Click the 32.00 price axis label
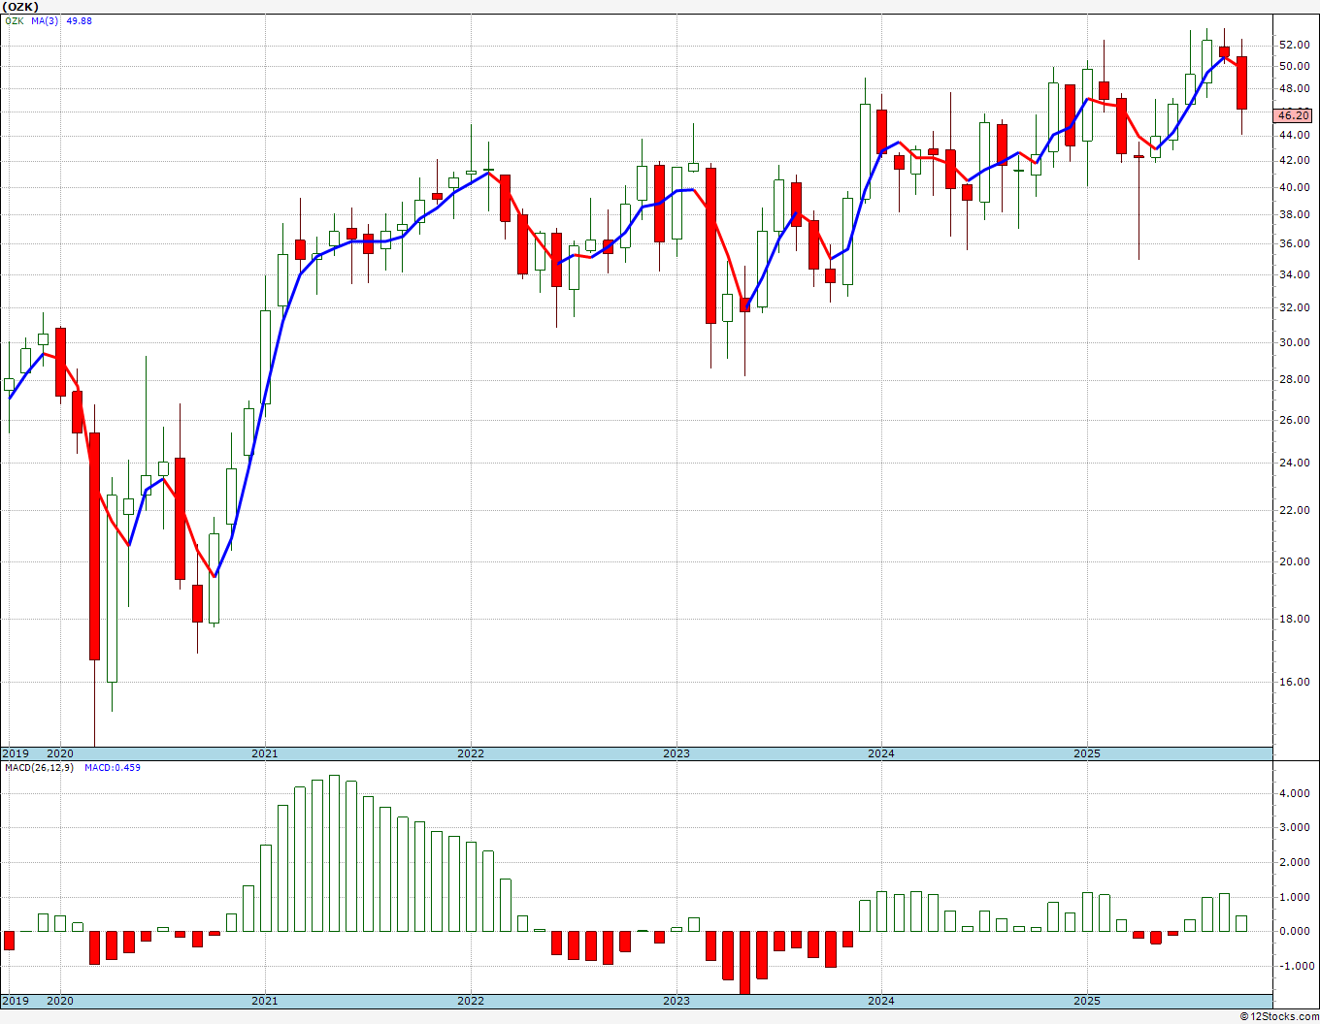This screenshot has width=1320, height=1024. [x=1293, y=307]
